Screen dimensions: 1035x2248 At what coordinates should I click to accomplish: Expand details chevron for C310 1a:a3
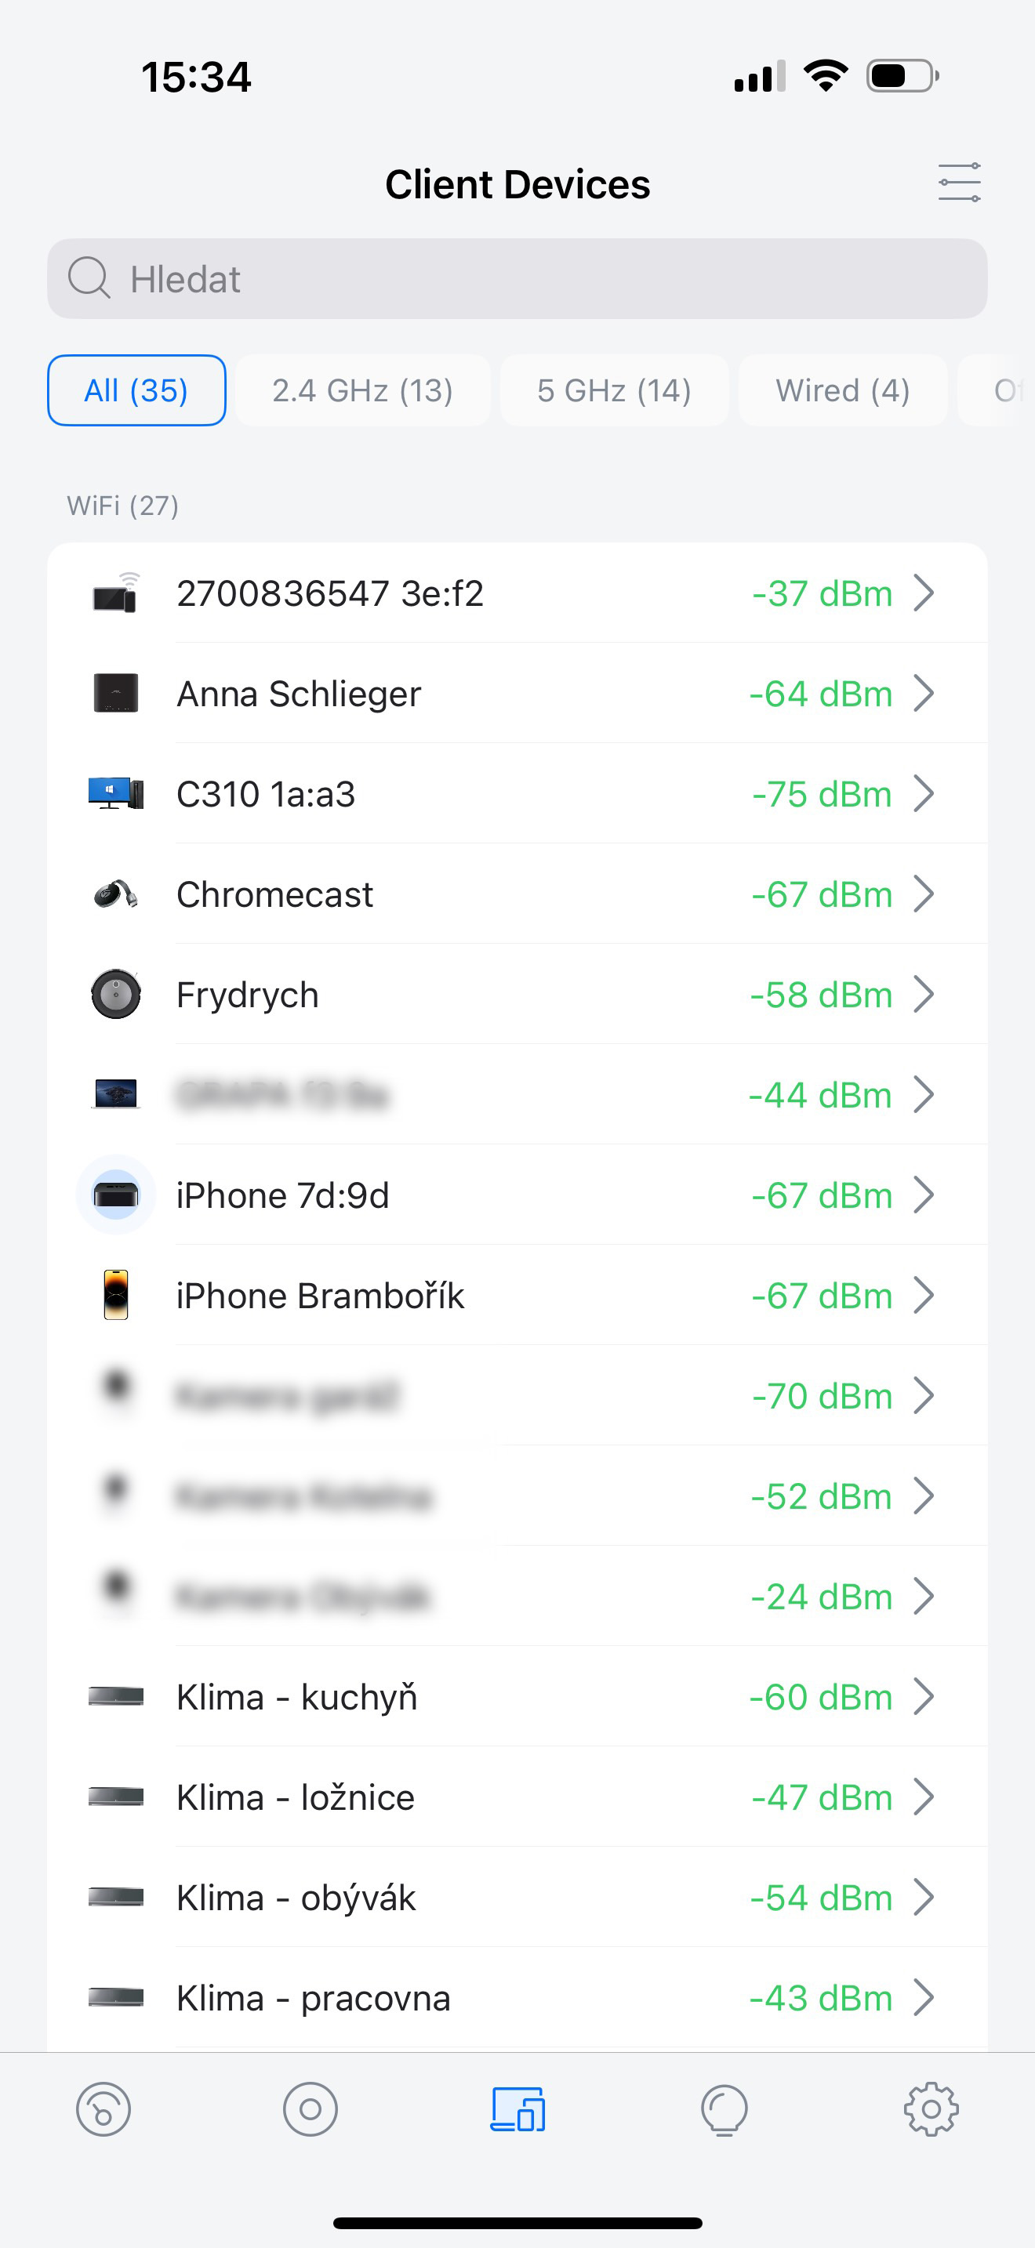924,794
